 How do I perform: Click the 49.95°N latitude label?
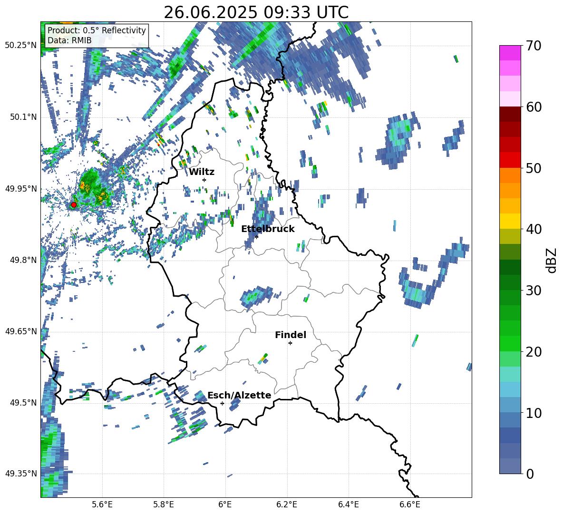tap(21, 188)
